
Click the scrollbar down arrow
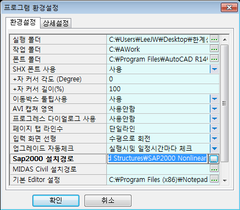click(225, 180)
